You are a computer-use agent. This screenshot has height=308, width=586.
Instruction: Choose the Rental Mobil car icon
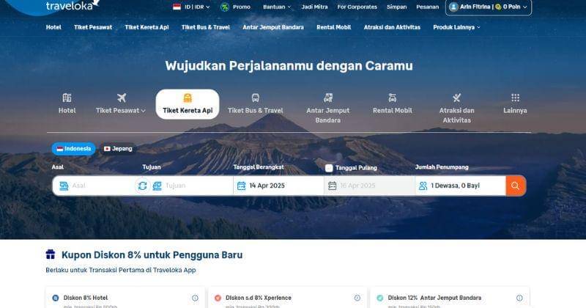click(392, 98)
